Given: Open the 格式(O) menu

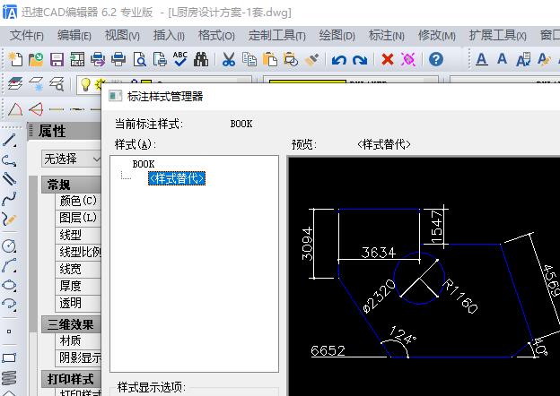Looking at the screenshot, I should [216, 36].
